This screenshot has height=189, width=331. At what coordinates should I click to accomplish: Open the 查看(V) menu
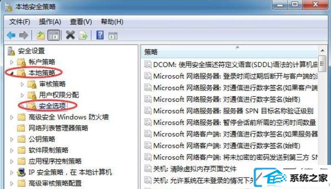coord(81,22)
